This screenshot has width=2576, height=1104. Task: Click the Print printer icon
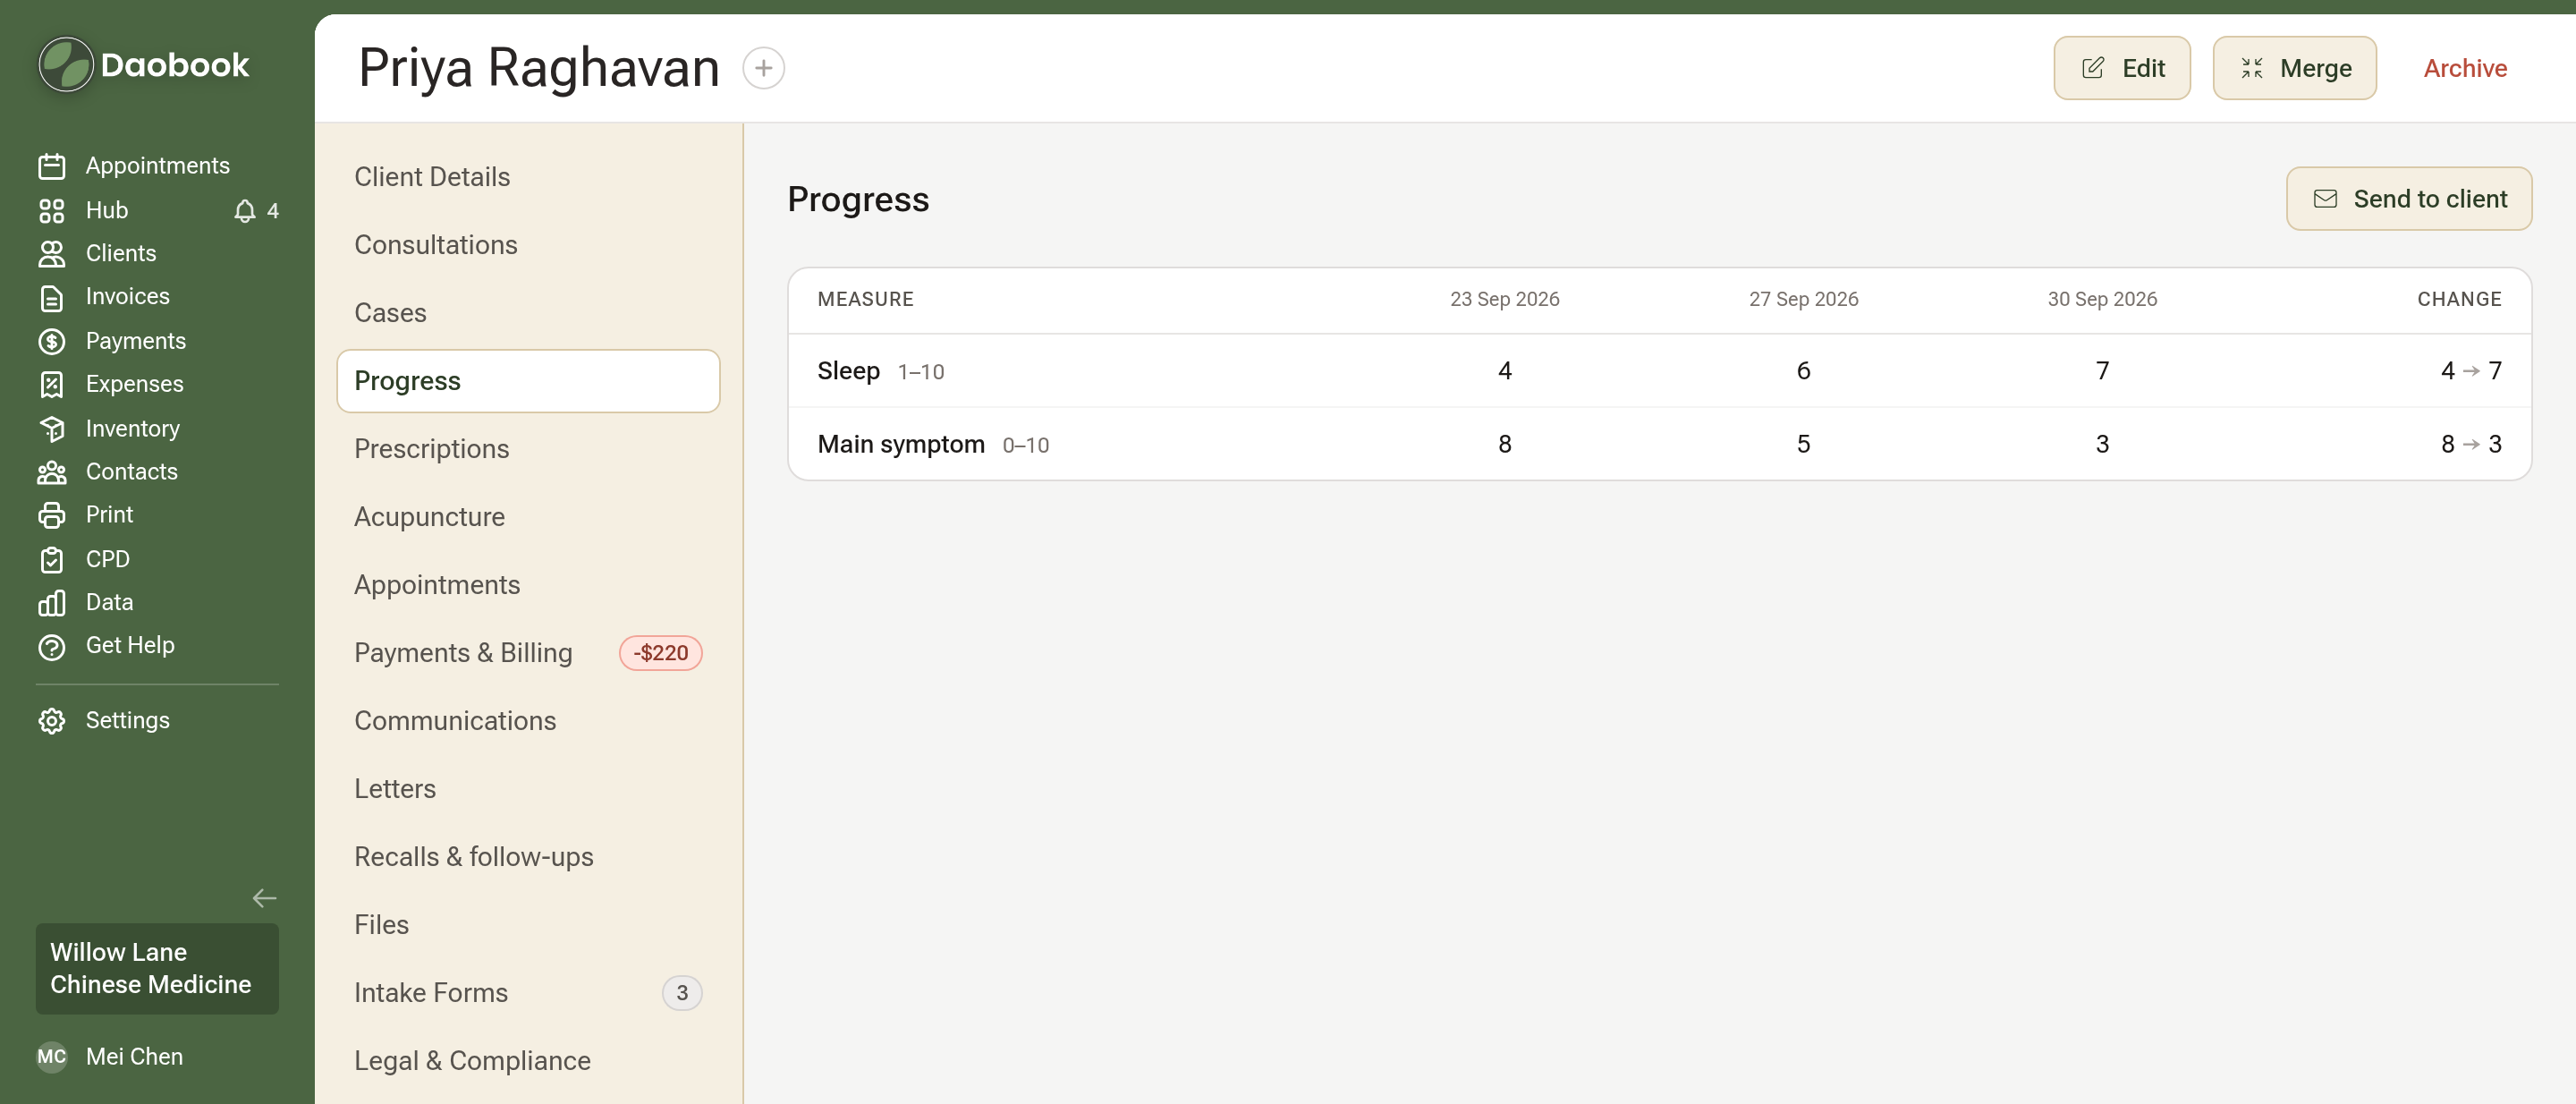click(52, 515)
